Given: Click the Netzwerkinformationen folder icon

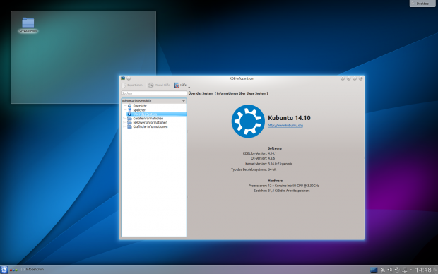Looking at the screenshot, I should [129, 123].
